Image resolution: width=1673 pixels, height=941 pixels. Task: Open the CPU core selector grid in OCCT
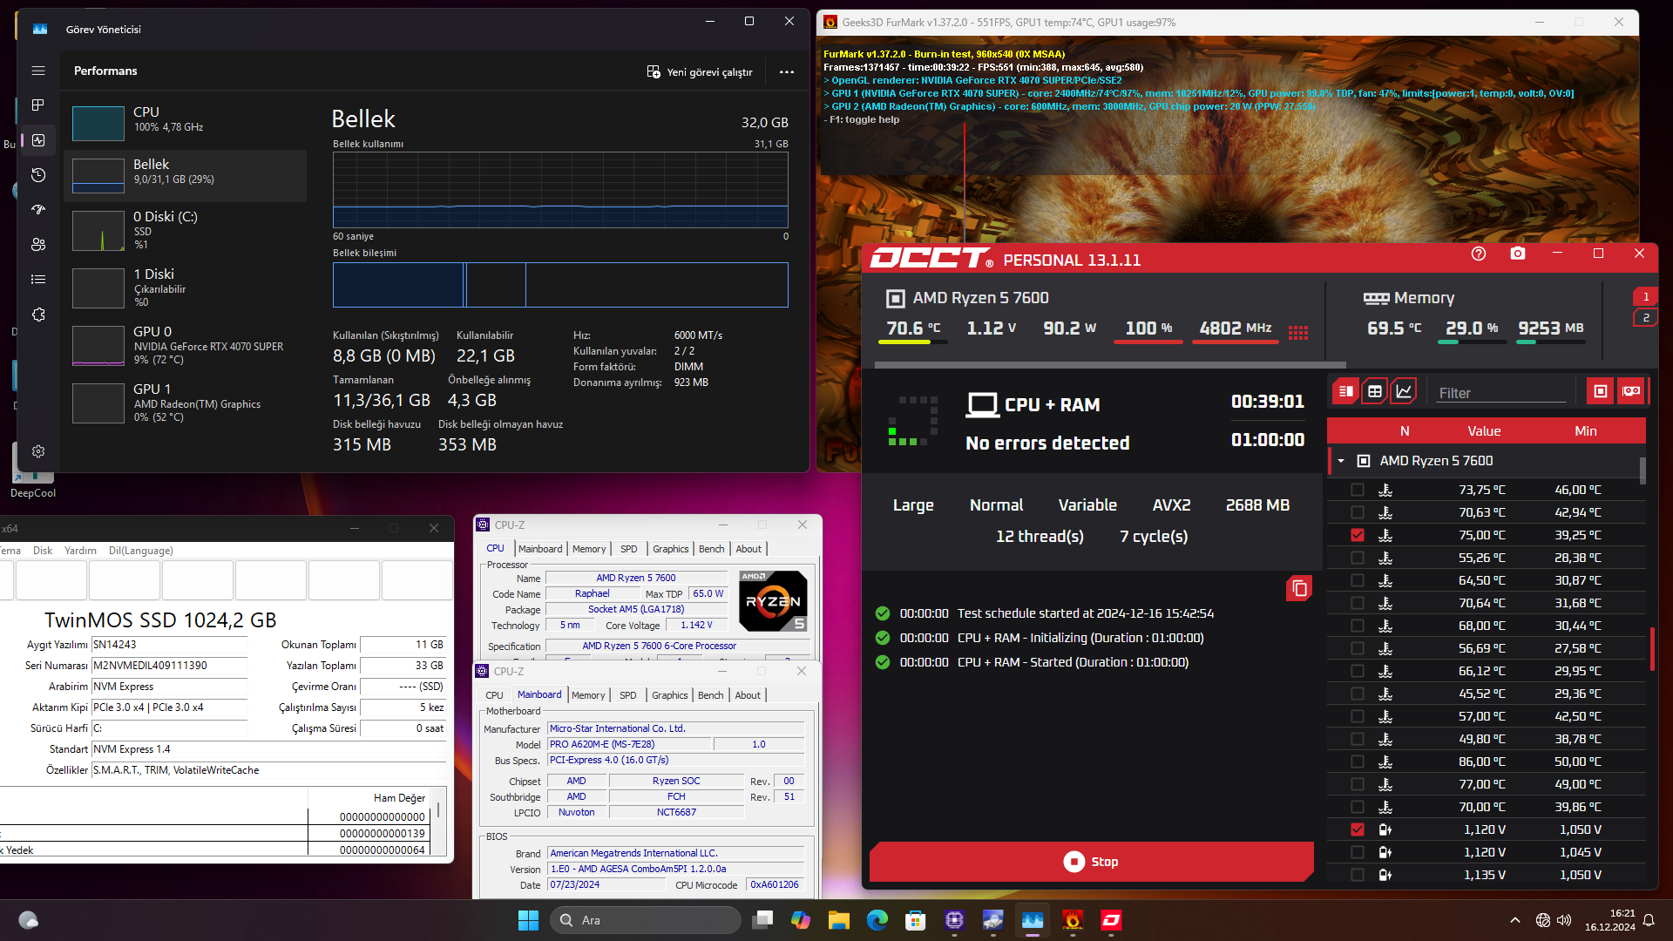click(1299, 333)
